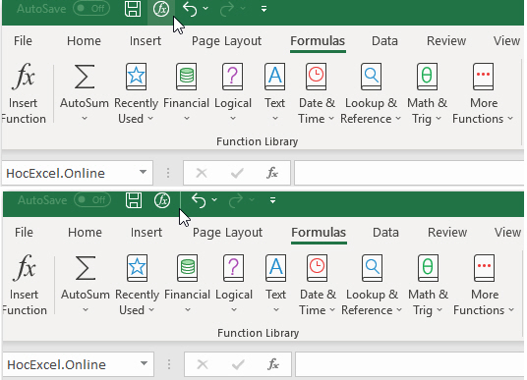Open Lookup & Reference functions, top ribbon
This screenshot has width=527, height=380.
point(371,93)
